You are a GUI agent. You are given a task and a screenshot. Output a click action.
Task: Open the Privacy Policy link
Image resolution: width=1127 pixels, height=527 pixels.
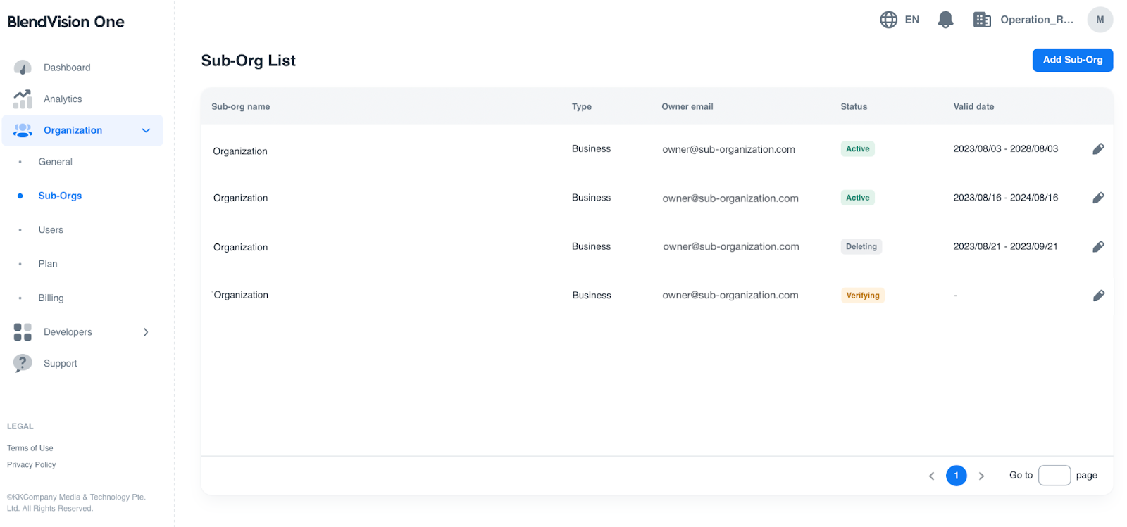point(32,465)
